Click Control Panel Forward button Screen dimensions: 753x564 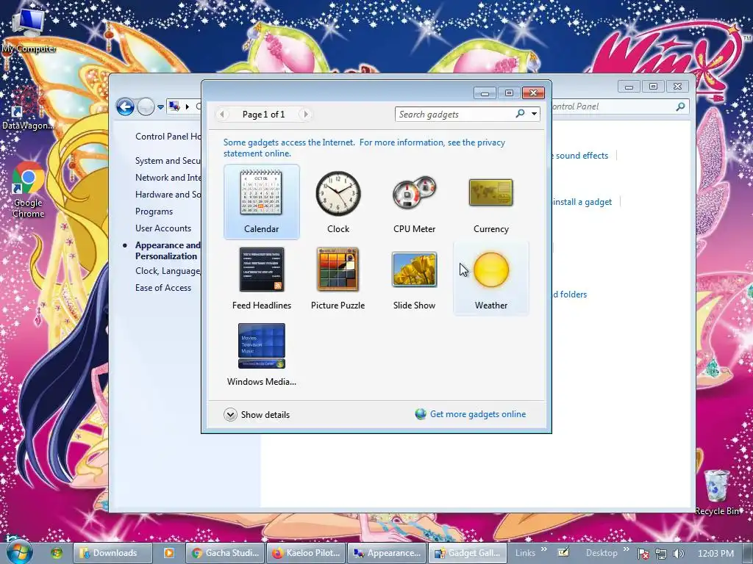point(146,106)
